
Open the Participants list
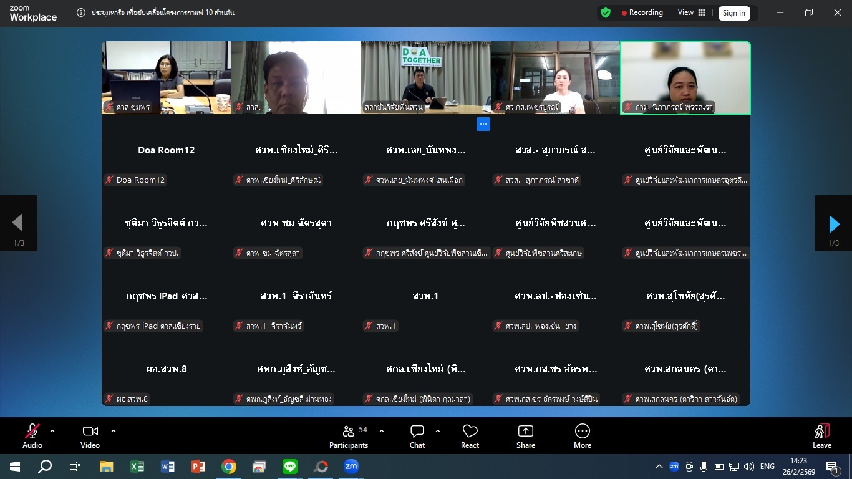(x=349, y=435)
